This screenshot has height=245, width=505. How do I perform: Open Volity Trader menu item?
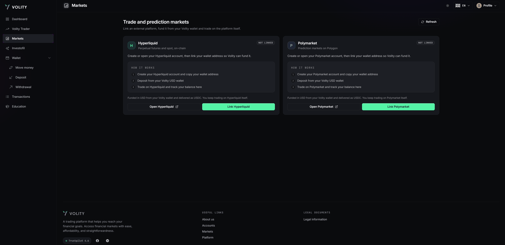pos(28,29)
